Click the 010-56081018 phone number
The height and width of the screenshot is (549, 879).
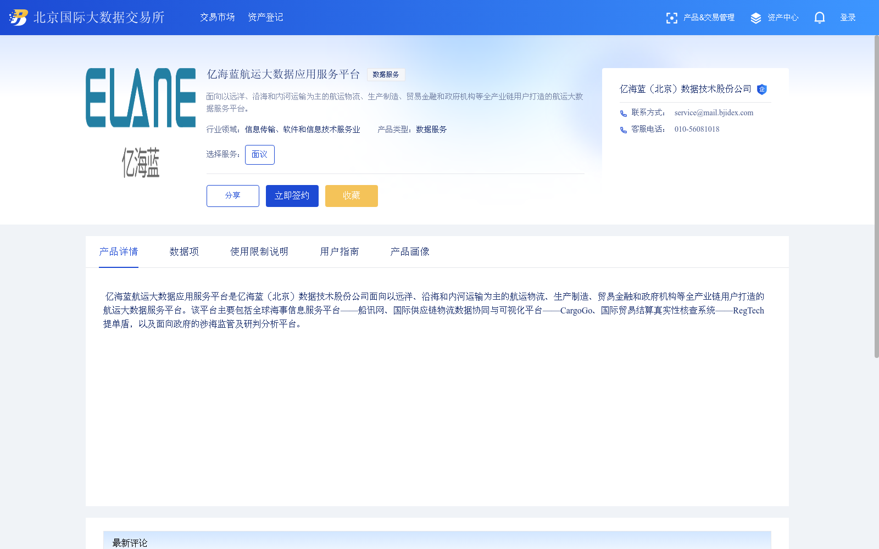[x=697, y=130]
